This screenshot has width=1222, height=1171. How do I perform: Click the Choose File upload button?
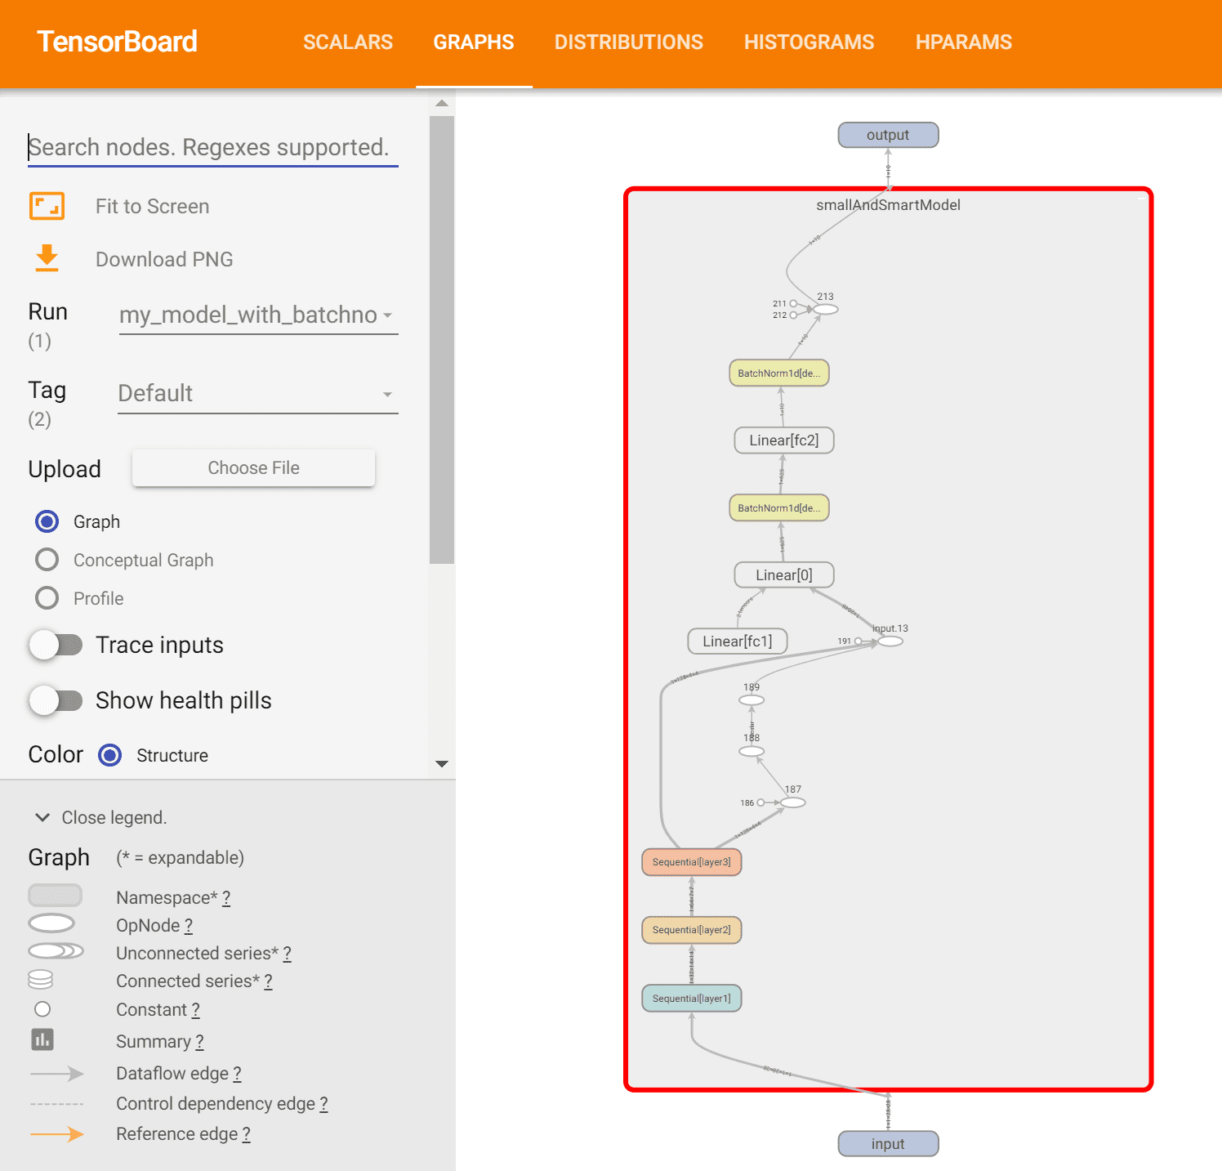pyautogui.click(x=254, y=468)
